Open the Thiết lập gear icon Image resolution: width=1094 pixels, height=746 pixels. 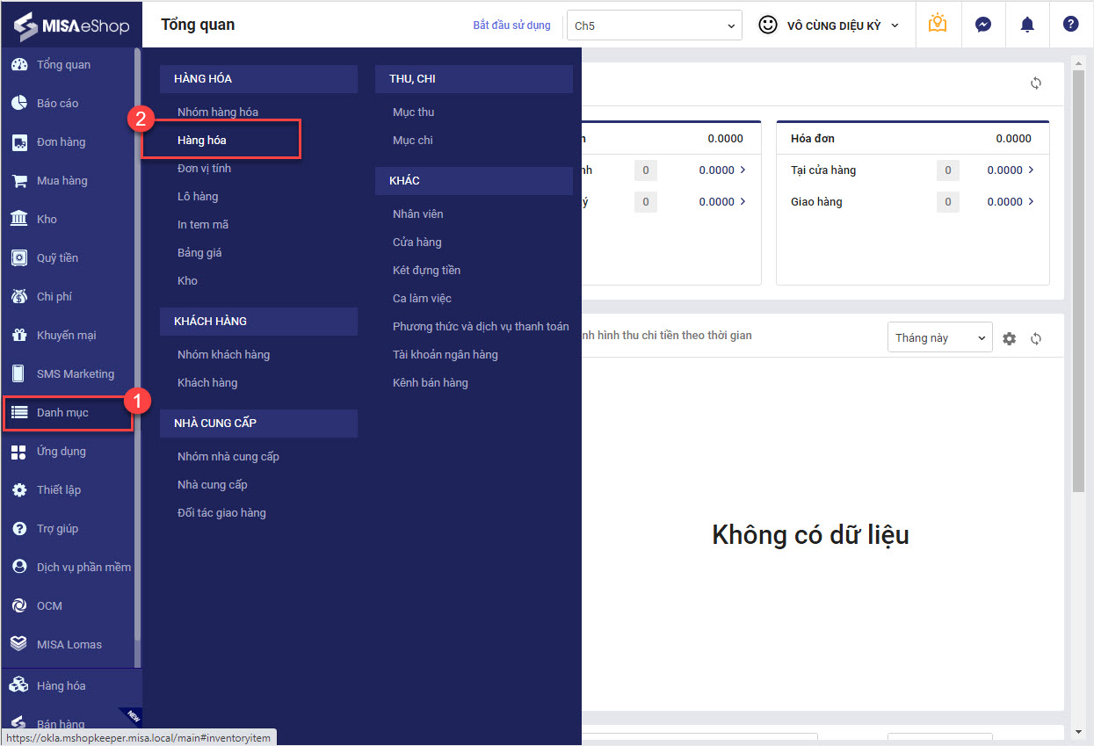coord(18,490)
